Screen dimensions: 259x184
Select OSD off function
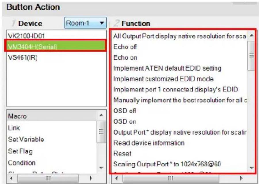click(180, 111)
